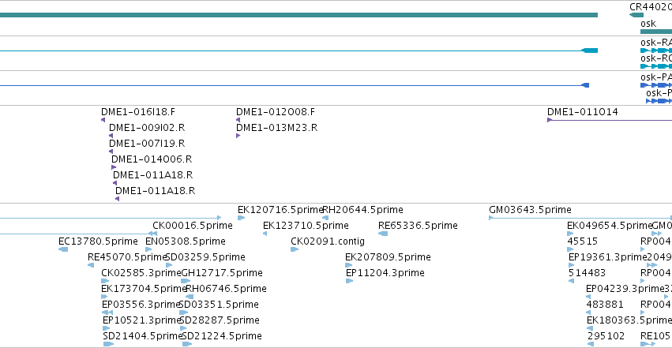Select the feature labeled 295102
672x348 pixels.
point(606,336)
